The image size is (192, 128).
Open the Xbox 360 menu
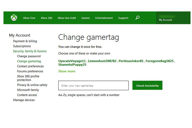click(x=47, y=18)
